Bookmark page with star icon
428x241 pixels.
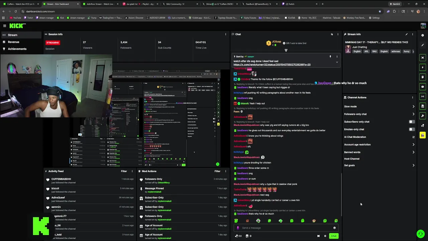380,11
